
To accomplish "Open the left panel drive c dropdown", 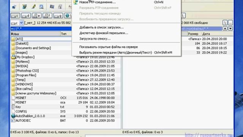I will pos(21,23).
